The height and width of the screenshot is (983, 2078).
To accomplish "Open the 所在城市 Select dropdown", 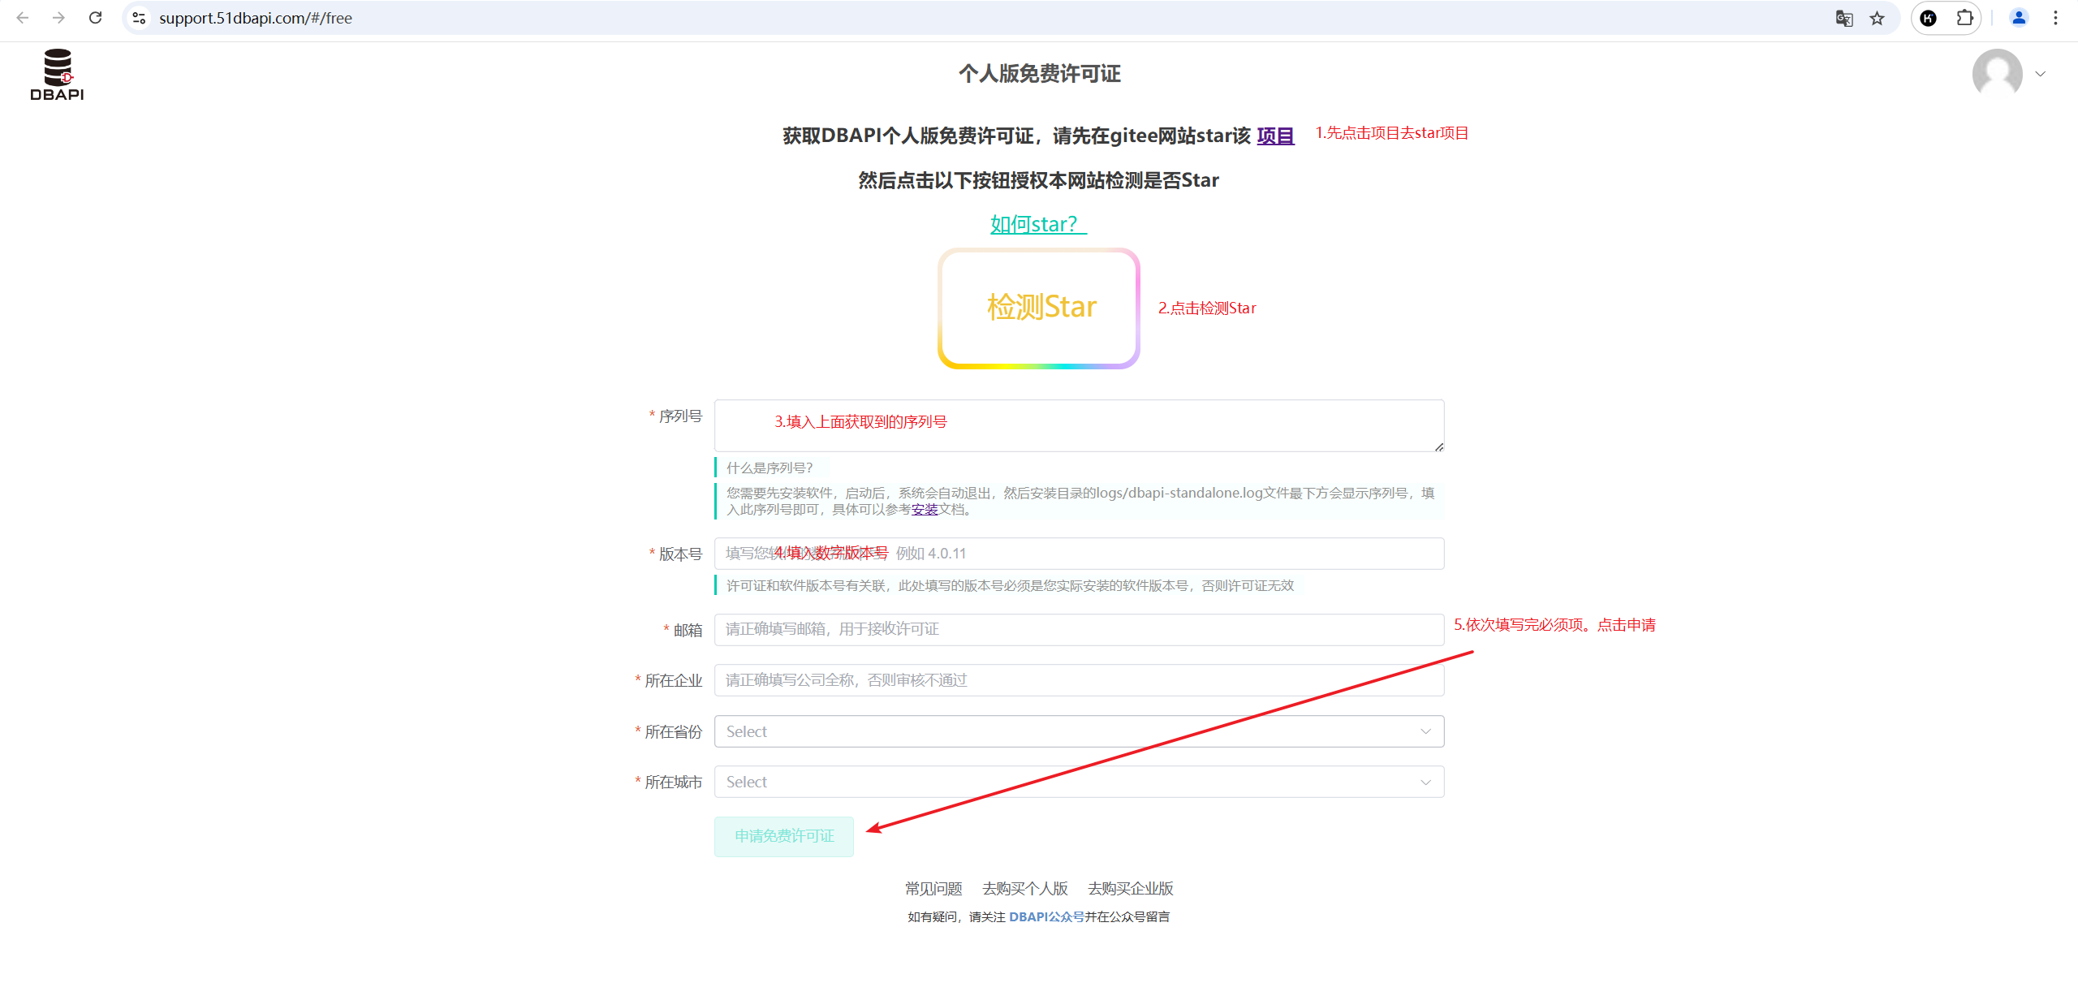I will tap(1078, 781).
